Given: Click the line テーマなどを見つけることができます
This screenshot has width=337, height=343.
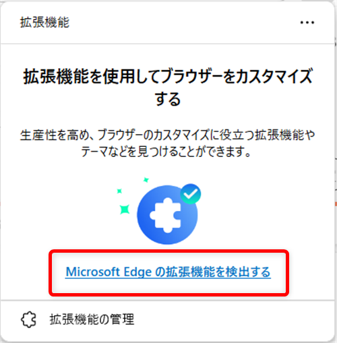Looking at the screenshot, I should click(x=166, y=152).
